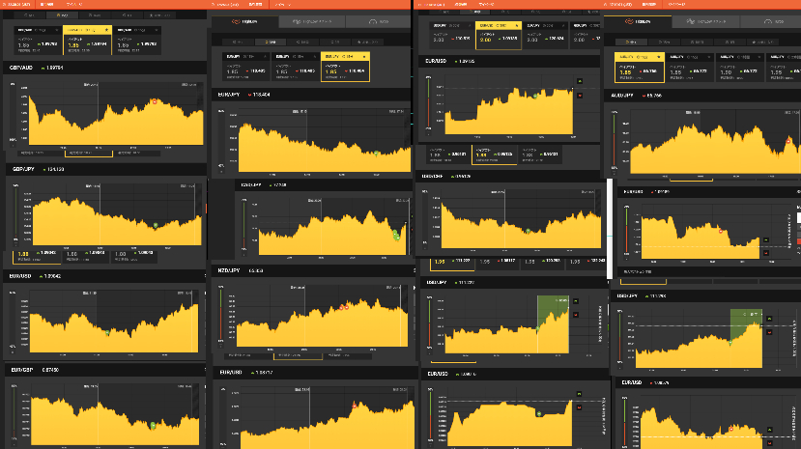Click green High arrow on top EUR/USD chart
Image resolution: width=801 pixels, height=449 pixels.
tap(579, 81)
